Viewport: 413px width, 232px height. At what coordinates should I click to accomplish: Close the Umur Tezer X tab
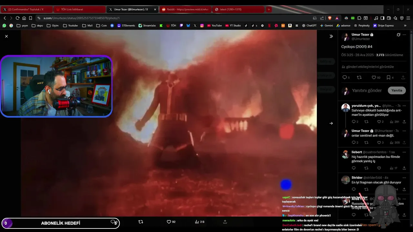point(155,9)
